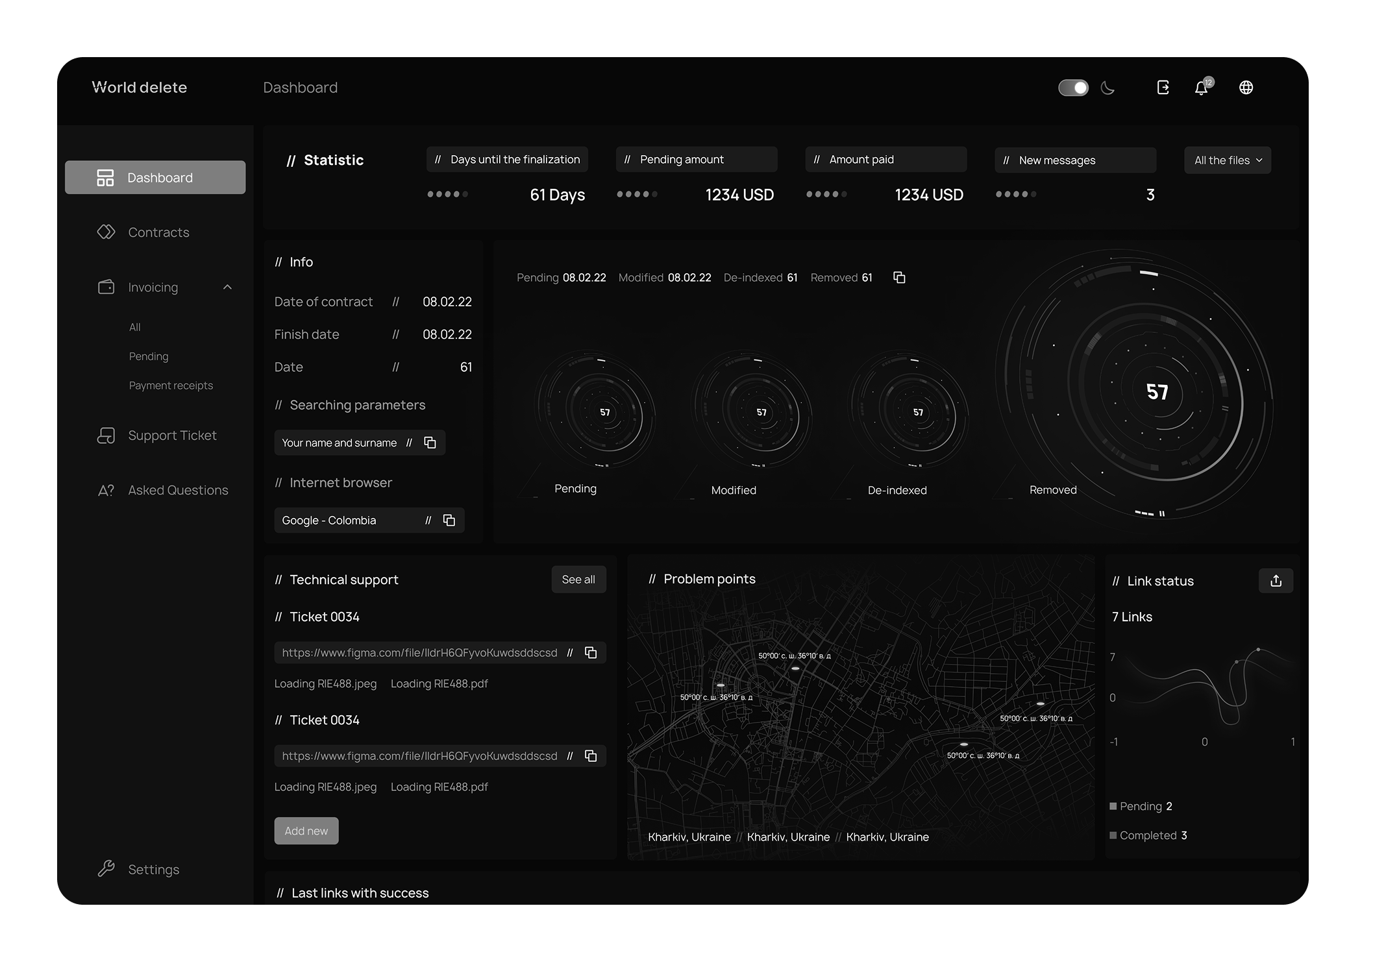
Task: Copy the 'Your name and surname' parameter
Action: pos(430,443)
